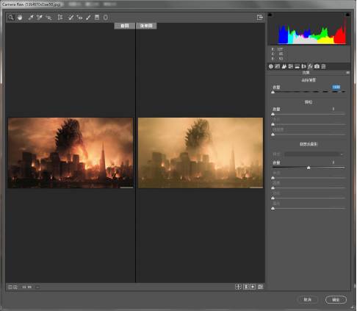Click the adjusted after image preview
Image resolution: width=357 pixels, height=311 pixels.
coord(201,153)
